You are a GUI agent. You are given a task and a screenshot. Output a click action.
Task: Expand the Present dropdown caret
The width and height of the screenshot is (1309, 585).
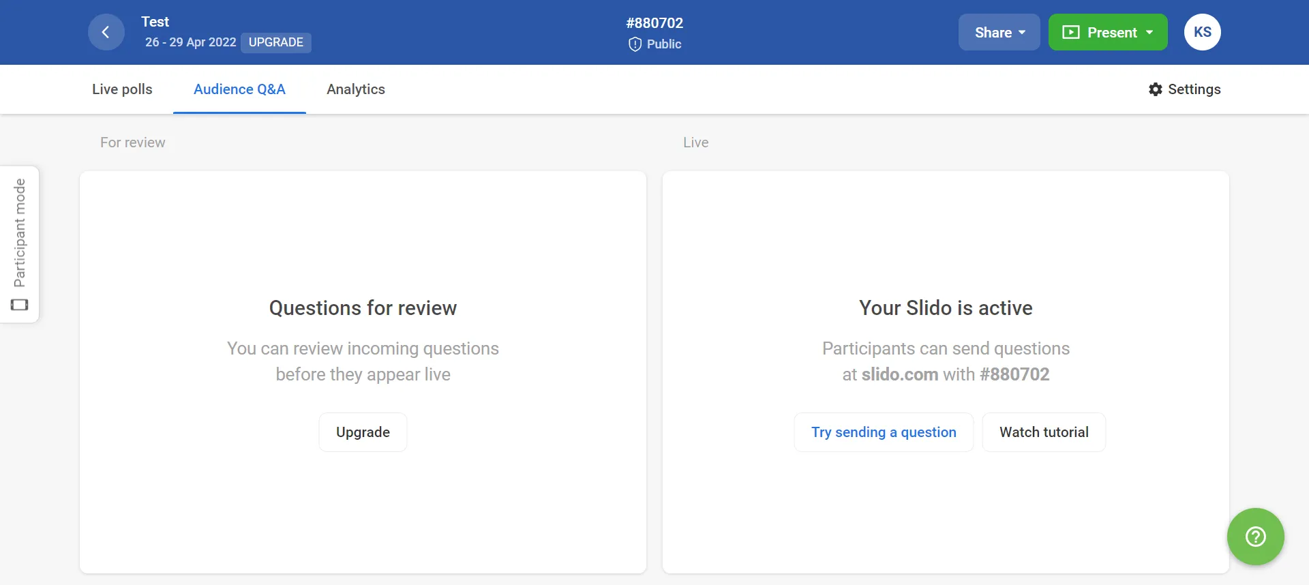pos(1149,33)
